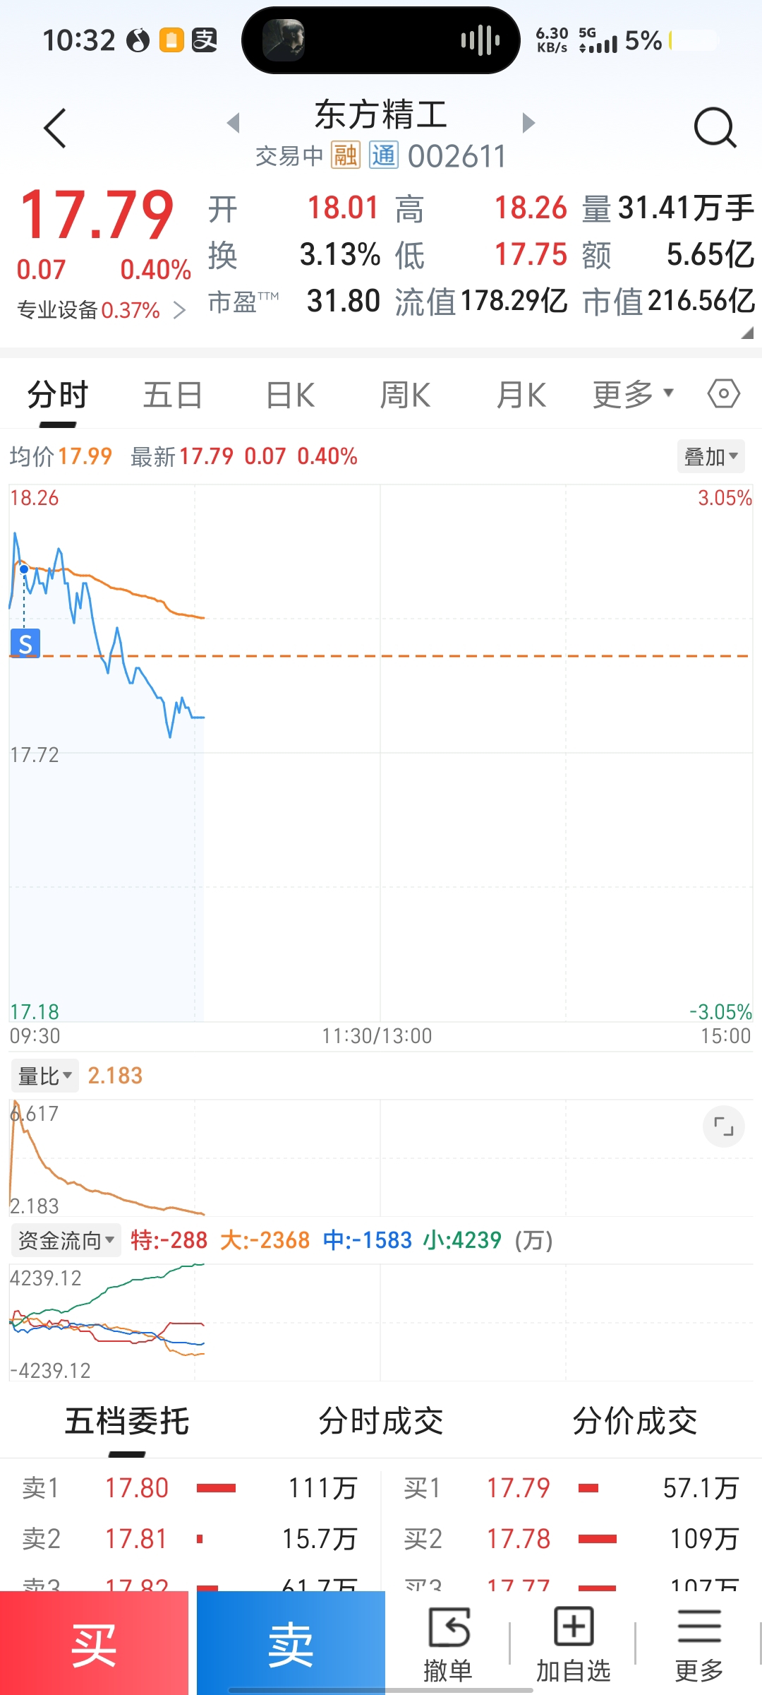
Task: Go to previous stock with left triangle
Action: pos(234,123)
